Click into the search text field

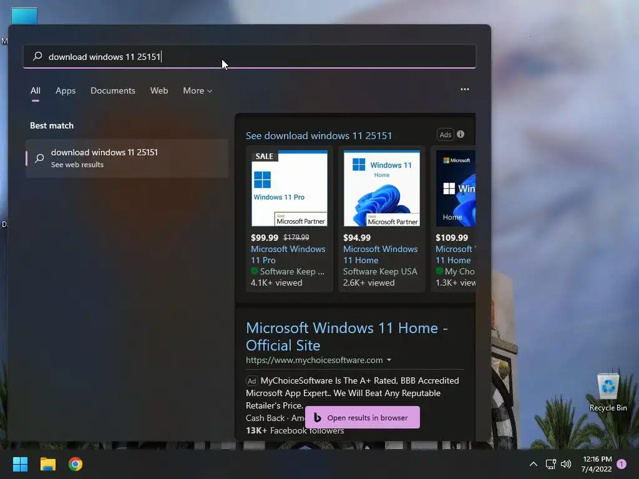click(x=250, y=56)
